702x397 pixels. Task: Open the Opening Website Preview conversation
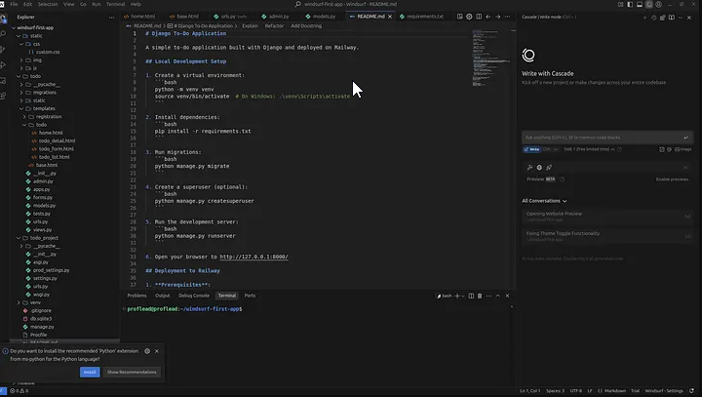pyautogui.click(x=607, y=216)
